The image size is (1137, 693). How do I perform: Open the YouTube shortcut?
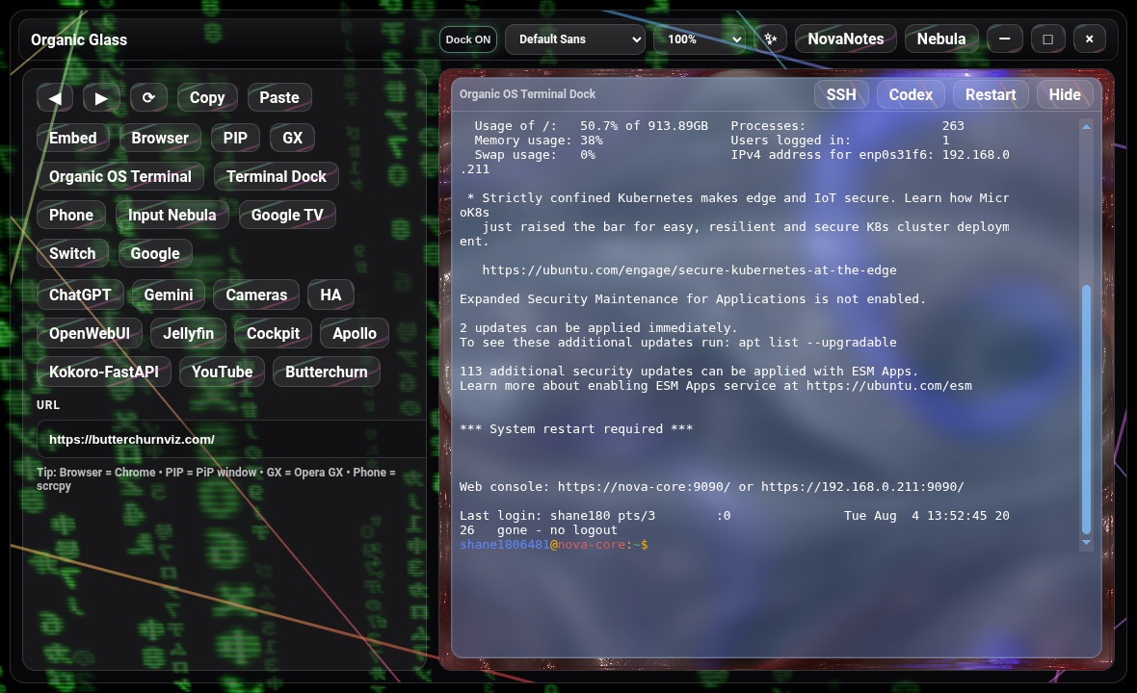(222, 372)
